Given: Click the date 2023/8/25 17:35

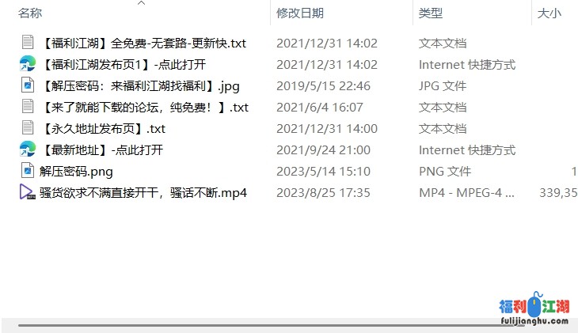Looking at the screenshot, I should [x=323, y=193].
